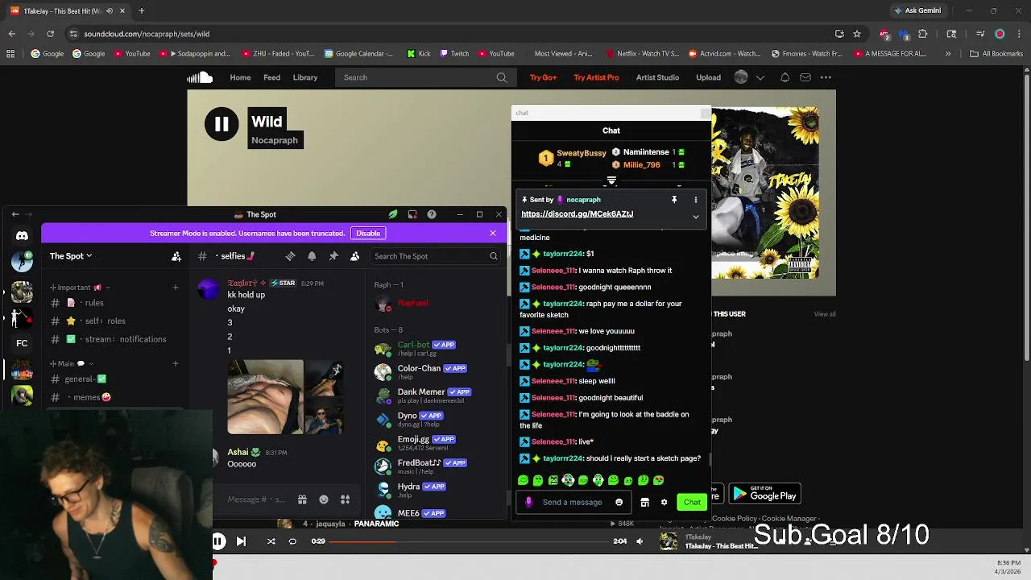This screenshot has height=580, width=1031.
Task: Go to SoundCloud Home tab
Action: pos(240,77)
